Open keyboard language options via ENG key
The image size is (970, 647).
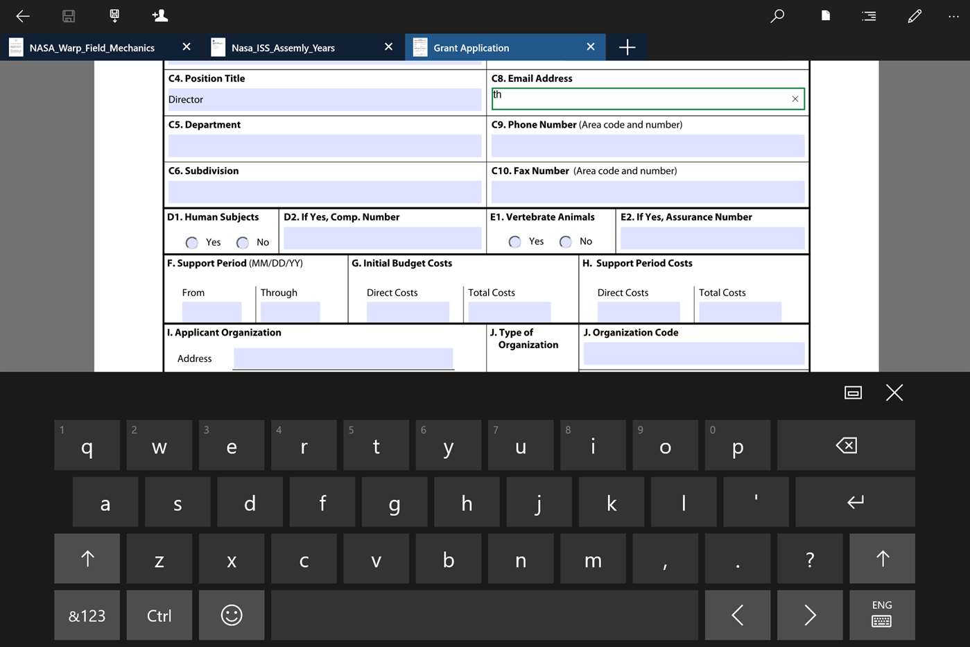(x=881, y=615)
